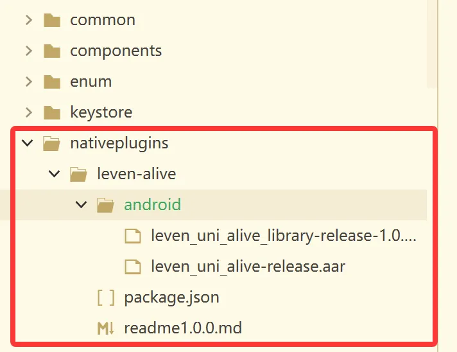This screenshot has width=457, height=352.
Task: Click the components folder icon
Action: pos(52,51)
